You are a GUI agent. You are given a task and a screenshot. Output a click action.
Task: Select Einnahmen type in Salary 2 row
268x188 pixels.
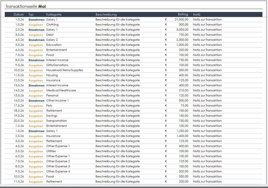pyautogui.click(x=36, y=40)
